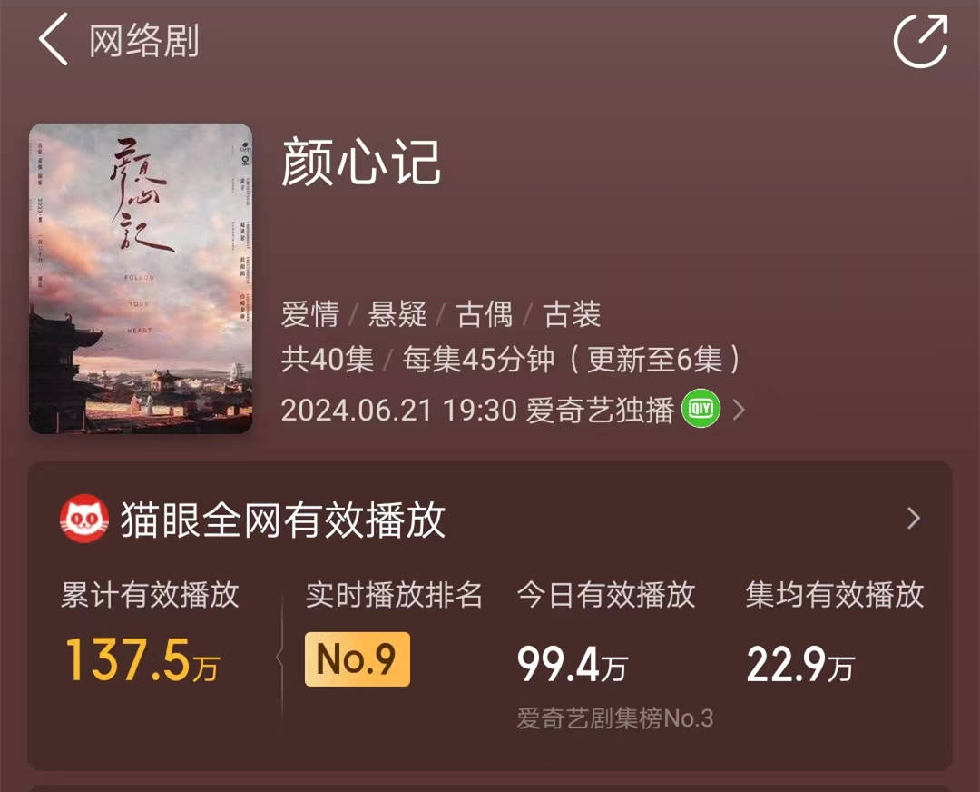Select the 古装 genre tag

point(572,315)
